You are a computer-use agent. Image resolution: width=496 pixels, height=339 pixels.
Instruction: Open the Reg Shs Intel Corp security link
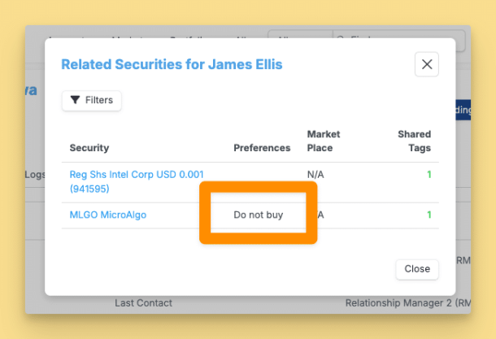click(x=137, y=181)
